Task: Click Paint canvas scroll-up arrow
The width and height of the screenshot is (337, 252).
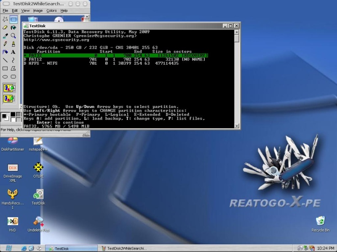Action: click(87, 16)
